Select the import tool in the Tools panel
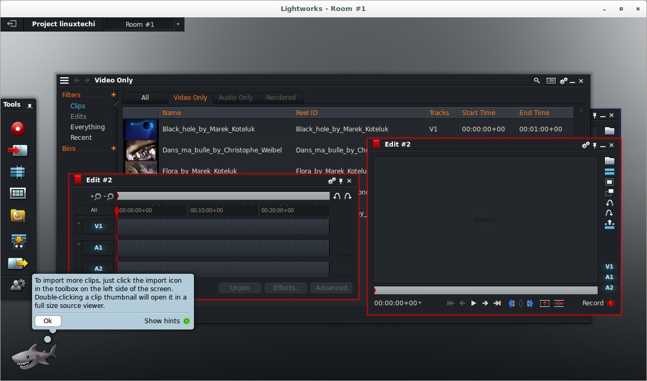647x381 pixels. (x=17, y=150)
